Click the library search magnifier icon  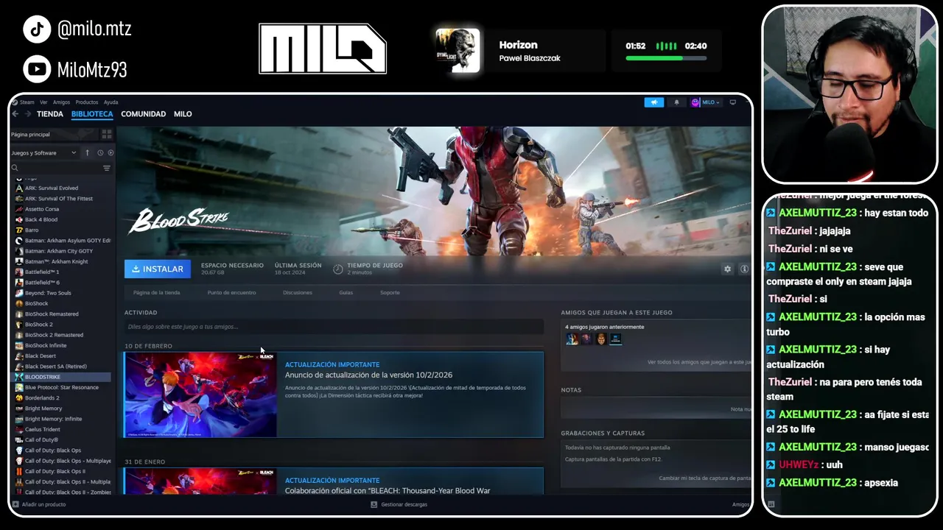15,168
